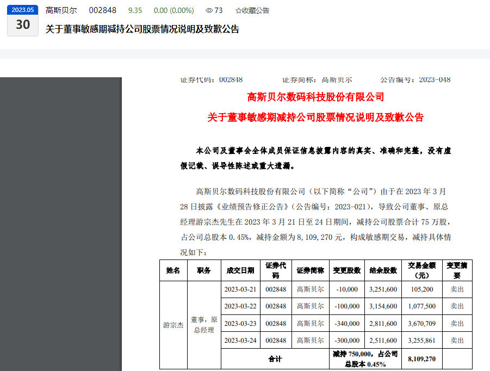Click transaction amount 3,670,709
Viewport: 490px width, 371px height.
point(422,324)
